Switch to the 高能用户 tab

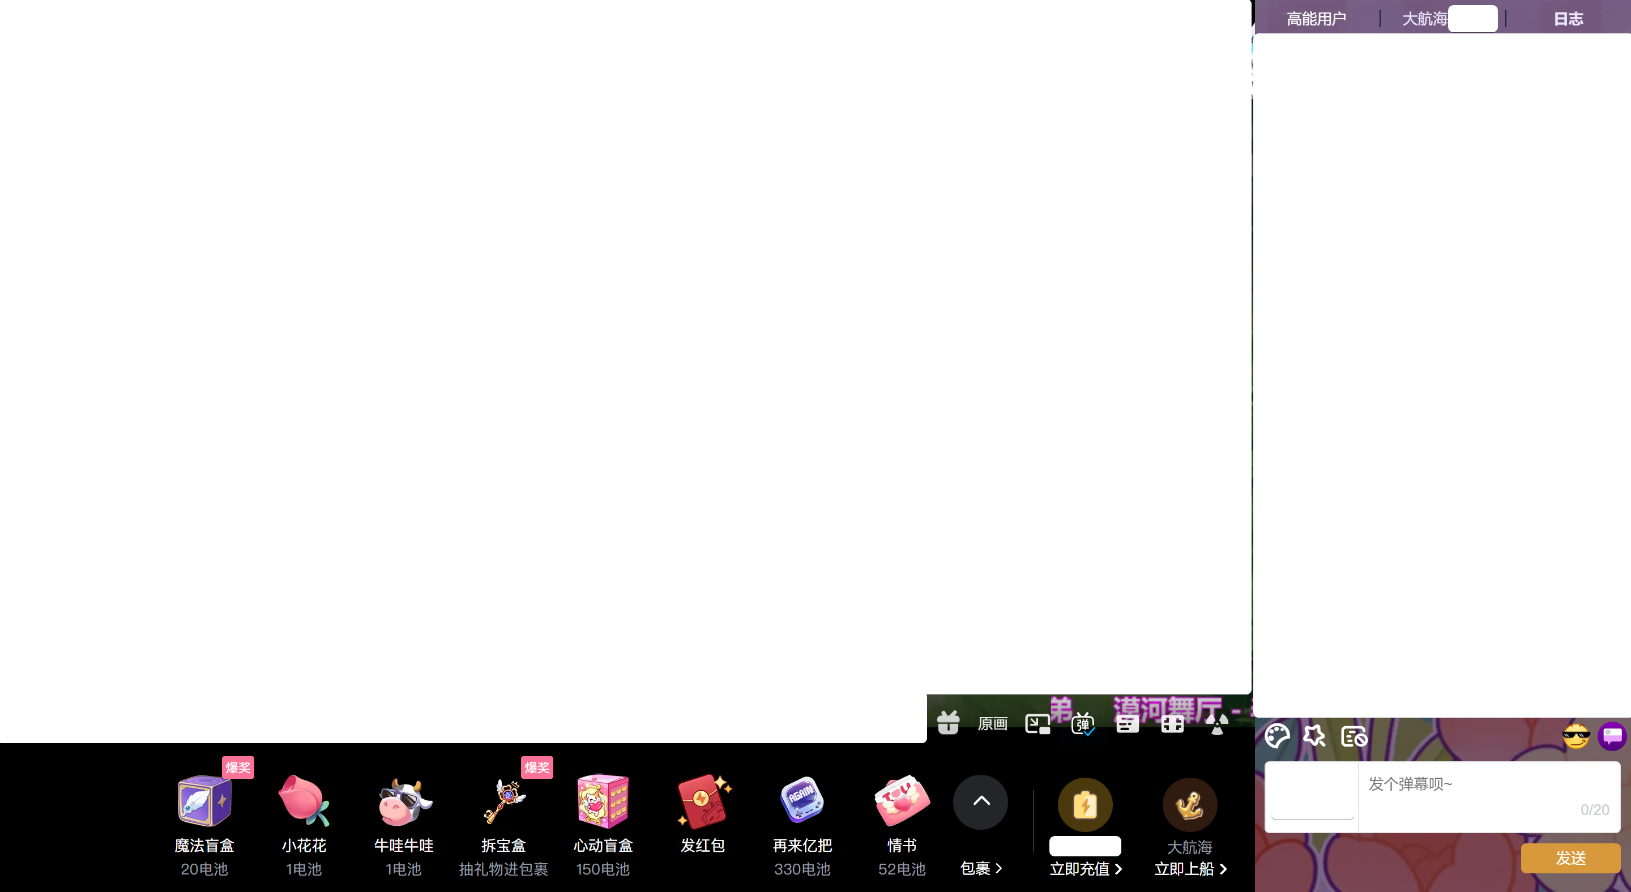tap(1316, 19)
